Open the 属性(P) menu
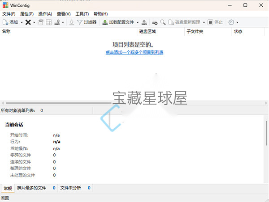Viewport: 269px width, 202px height. coord(27,14)
